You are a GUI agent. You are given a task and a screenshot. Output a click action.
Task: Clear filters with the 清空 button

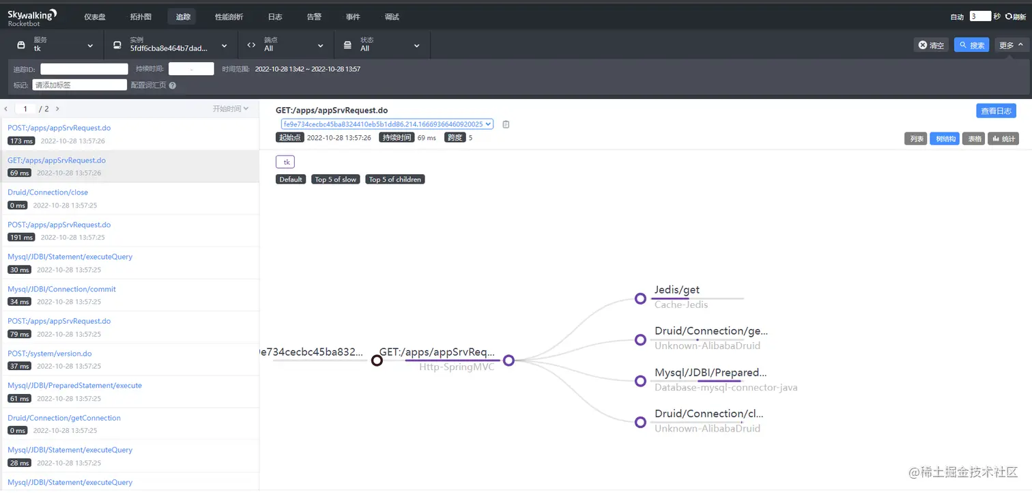(x=931, y=45)
